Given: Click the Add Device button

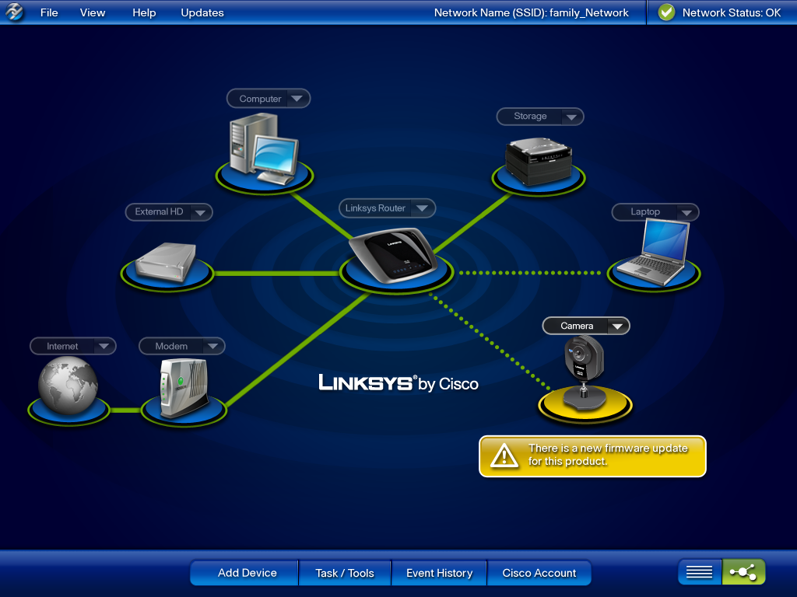Looking at the screenshot, I should click(247, 573).
